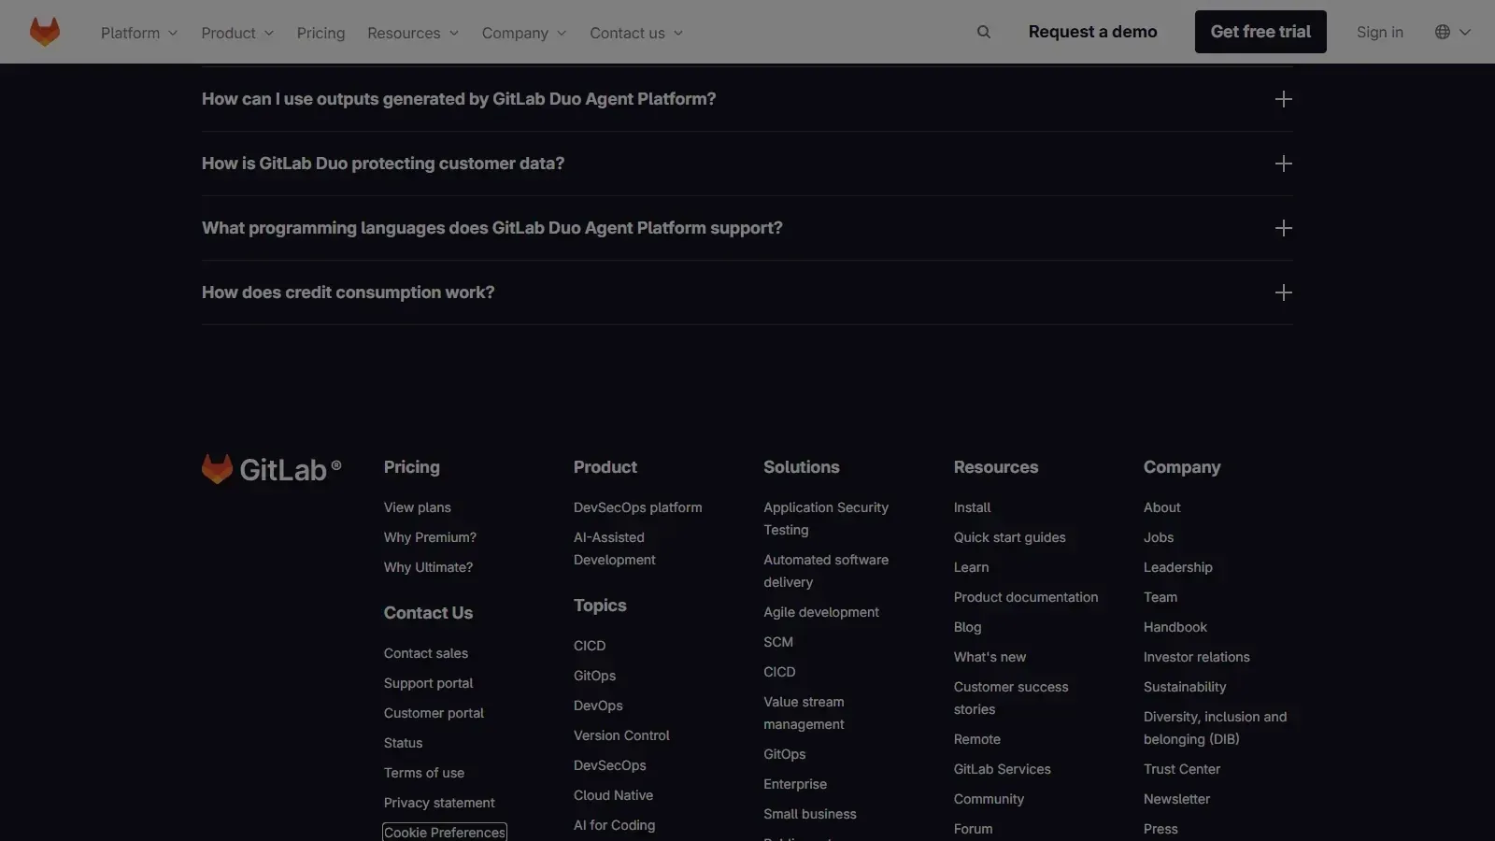Open DevSecOps platform link

click(637, 507)
